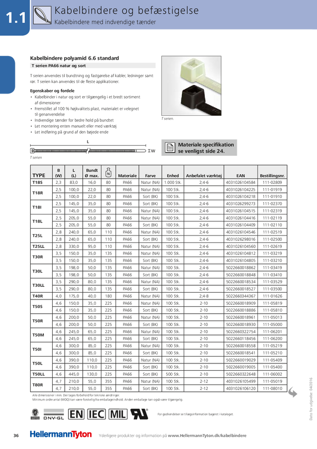Image resolution: width=317 pixels, height=449 pixels.
Task: Click the T18R type cell
Action: tap(42, 193)
